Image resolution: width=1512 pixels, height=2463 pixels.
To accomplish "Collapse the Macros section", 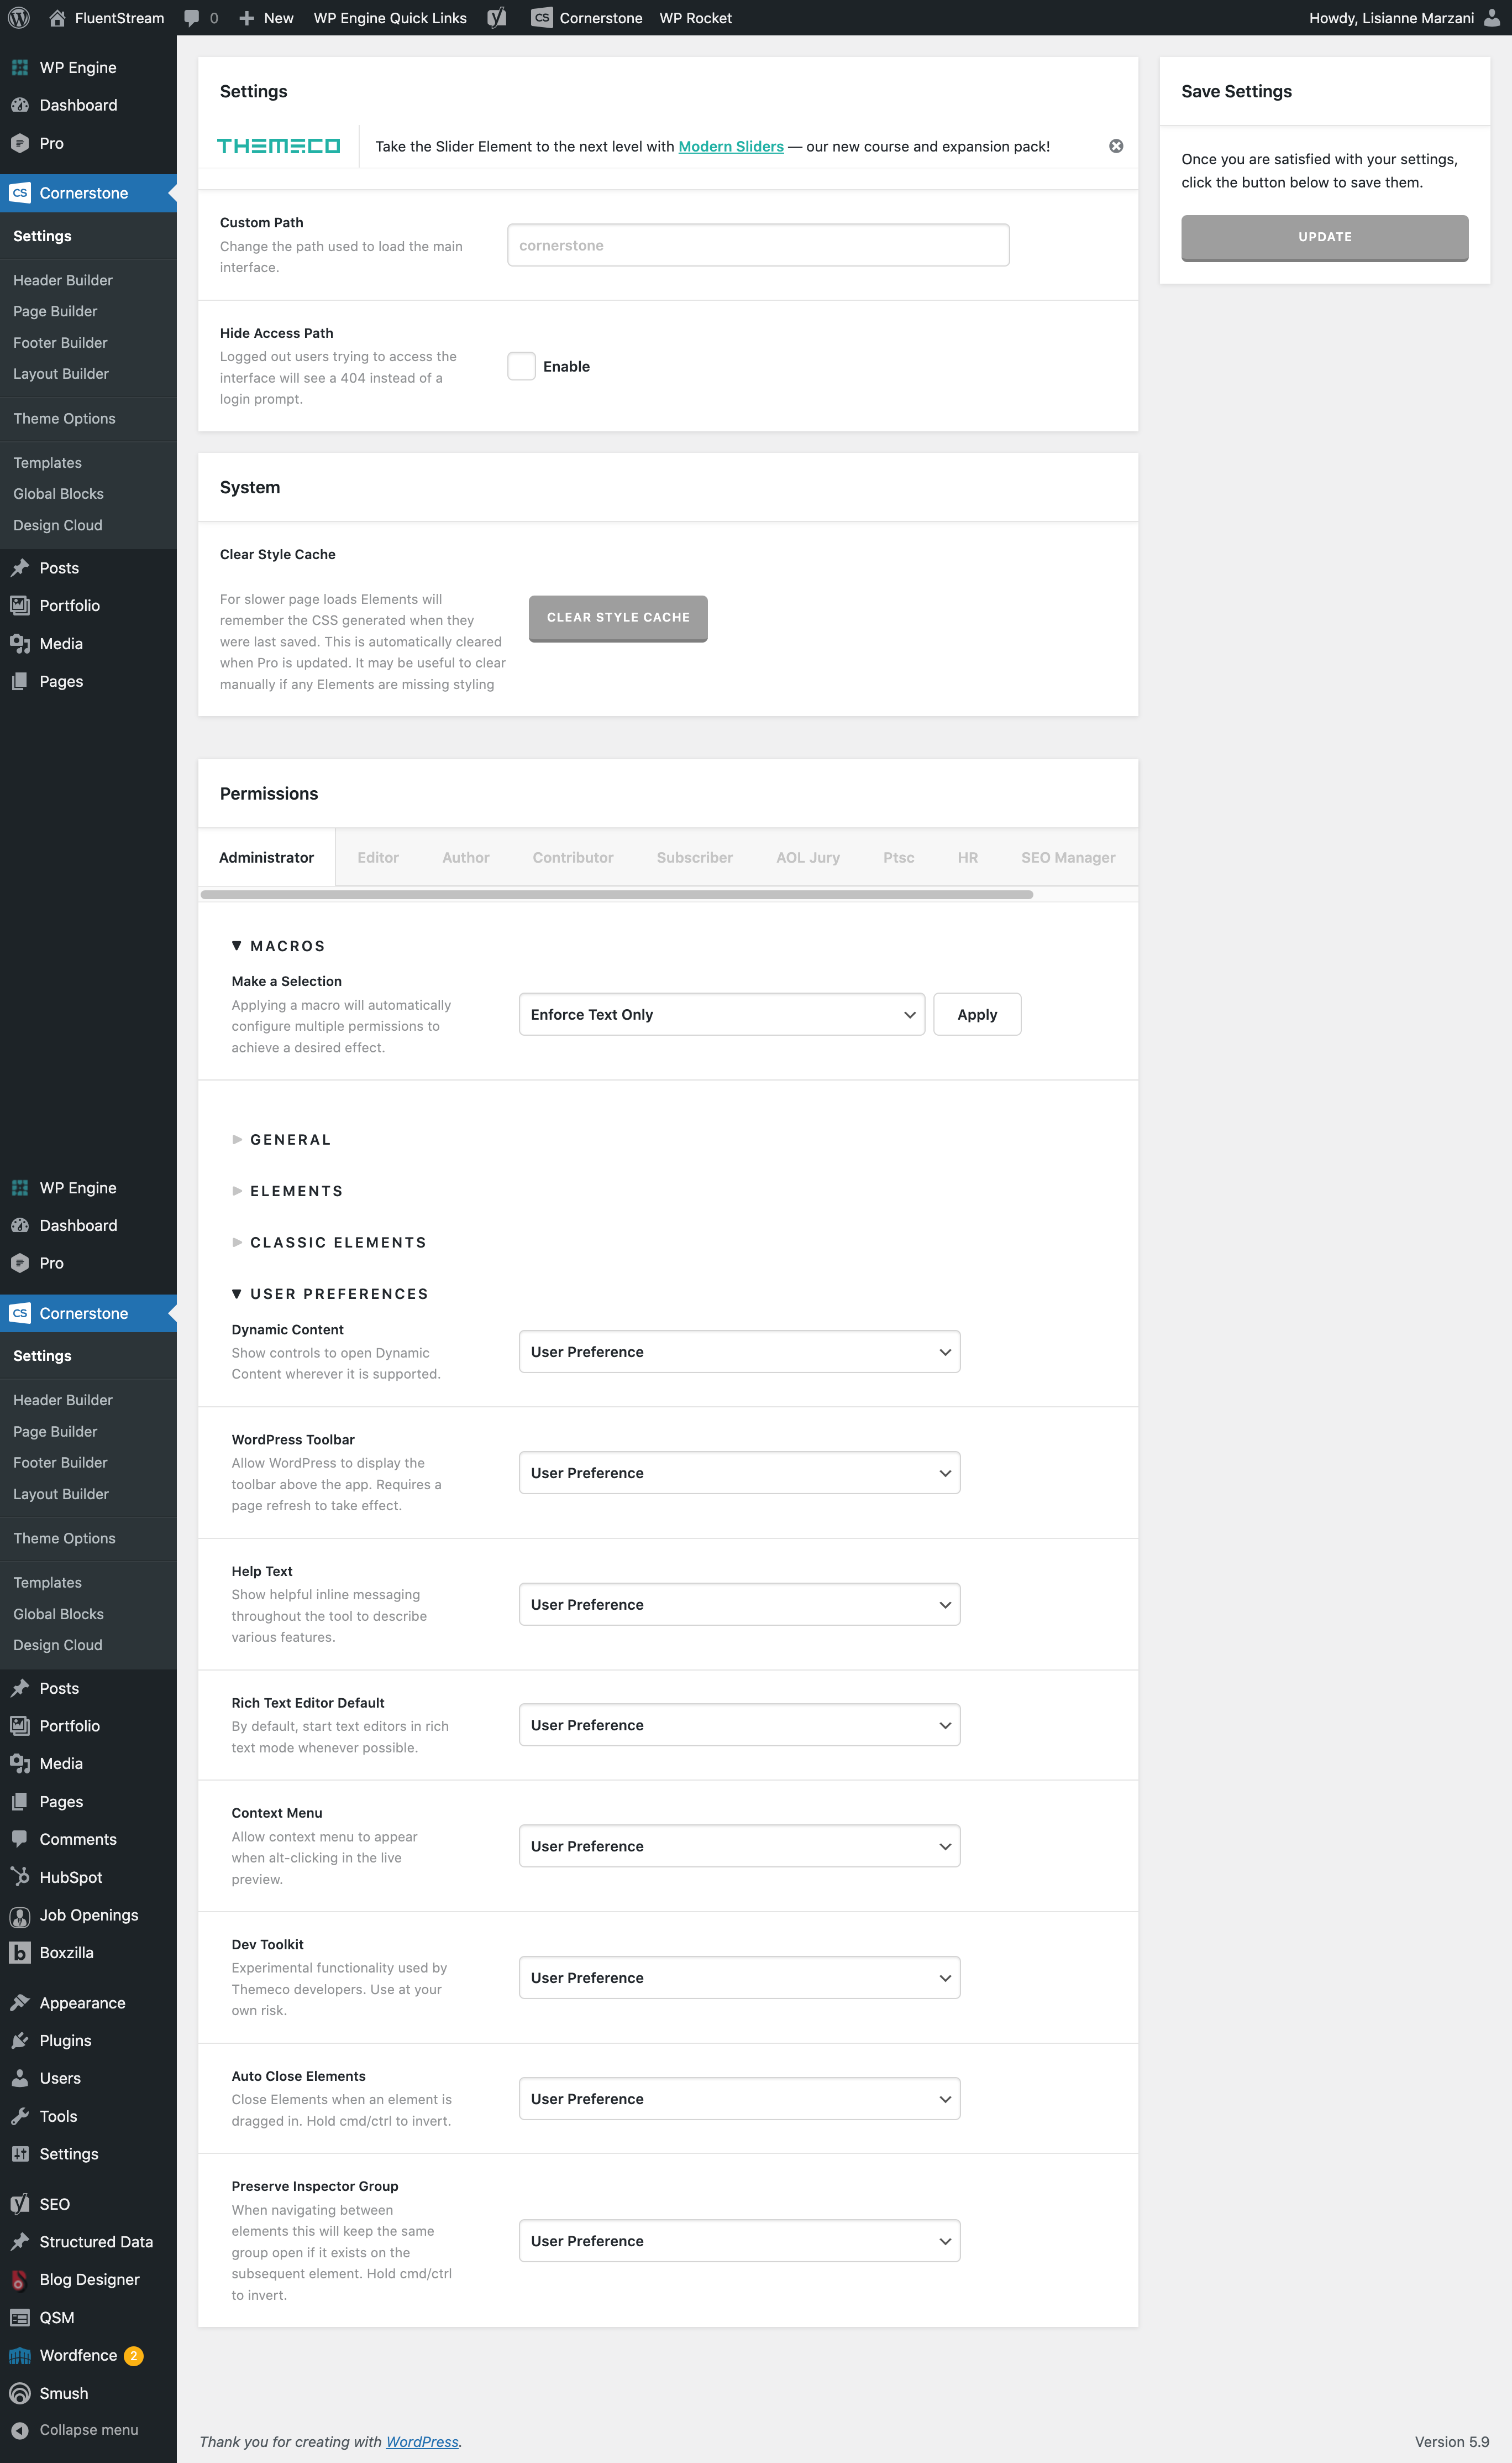I will click(x=278, y=946).
